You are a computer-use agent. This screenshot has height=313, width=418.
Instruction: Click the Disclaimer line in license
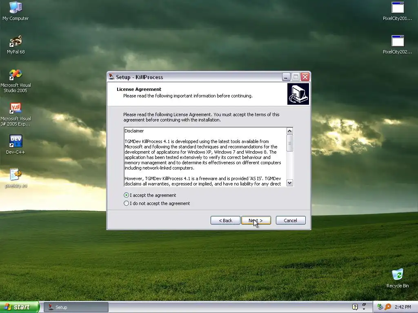[x=134, y=131]
